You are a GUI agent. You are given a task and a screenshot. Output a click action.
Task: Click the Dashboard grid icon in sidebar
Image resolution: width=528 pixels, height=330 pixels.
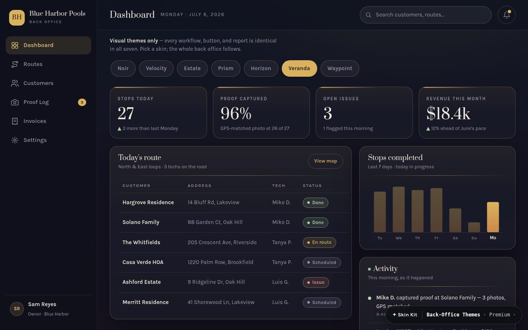15,45
